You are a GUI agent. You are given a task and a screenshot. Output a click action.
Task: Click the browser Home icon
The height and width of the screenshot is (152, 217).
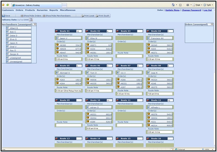[x=173, y=5]
